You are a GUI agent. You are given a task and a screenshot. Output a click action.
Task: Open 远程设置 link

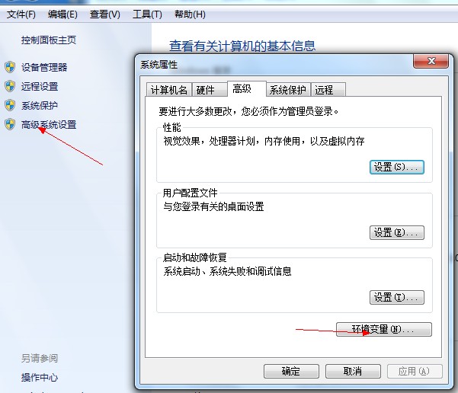(40, 86)
